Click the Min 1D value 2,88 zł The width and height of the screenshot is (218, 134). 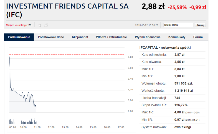[179, 76]
